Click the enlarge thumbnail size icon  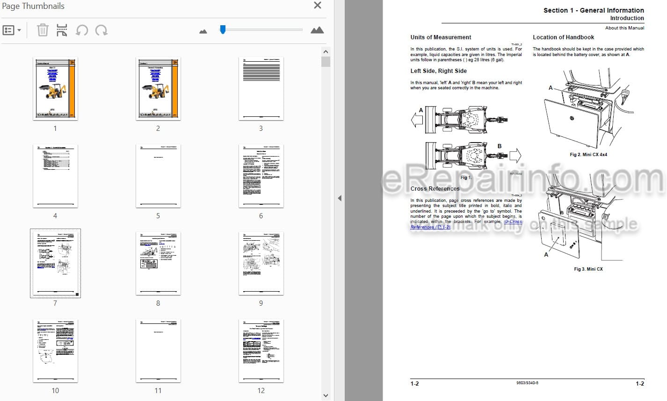click(x=317, y=30)
